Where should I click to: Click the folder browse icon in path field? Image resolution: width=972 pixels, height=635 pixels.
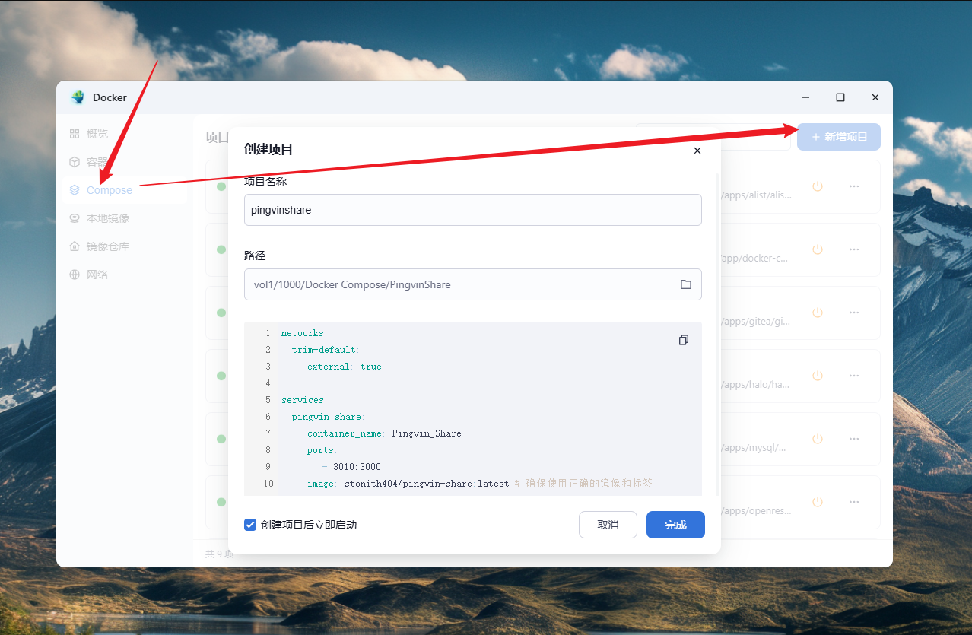pos(685,284)
